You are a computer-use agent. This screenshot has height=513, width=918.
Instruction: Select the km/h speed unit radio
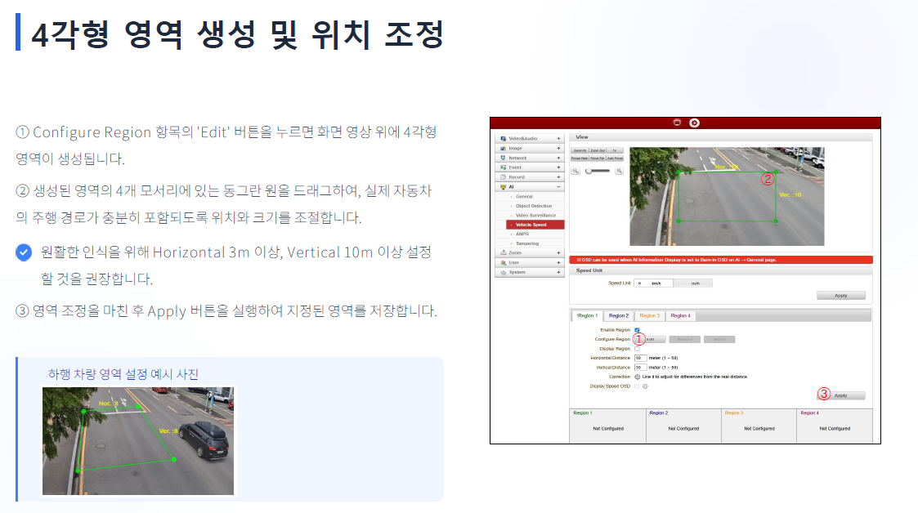(640, 283)
